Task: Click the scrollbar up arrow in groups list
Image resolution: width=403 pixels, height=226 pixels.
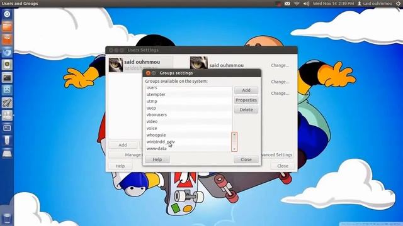Action: (x=234, y=134)
